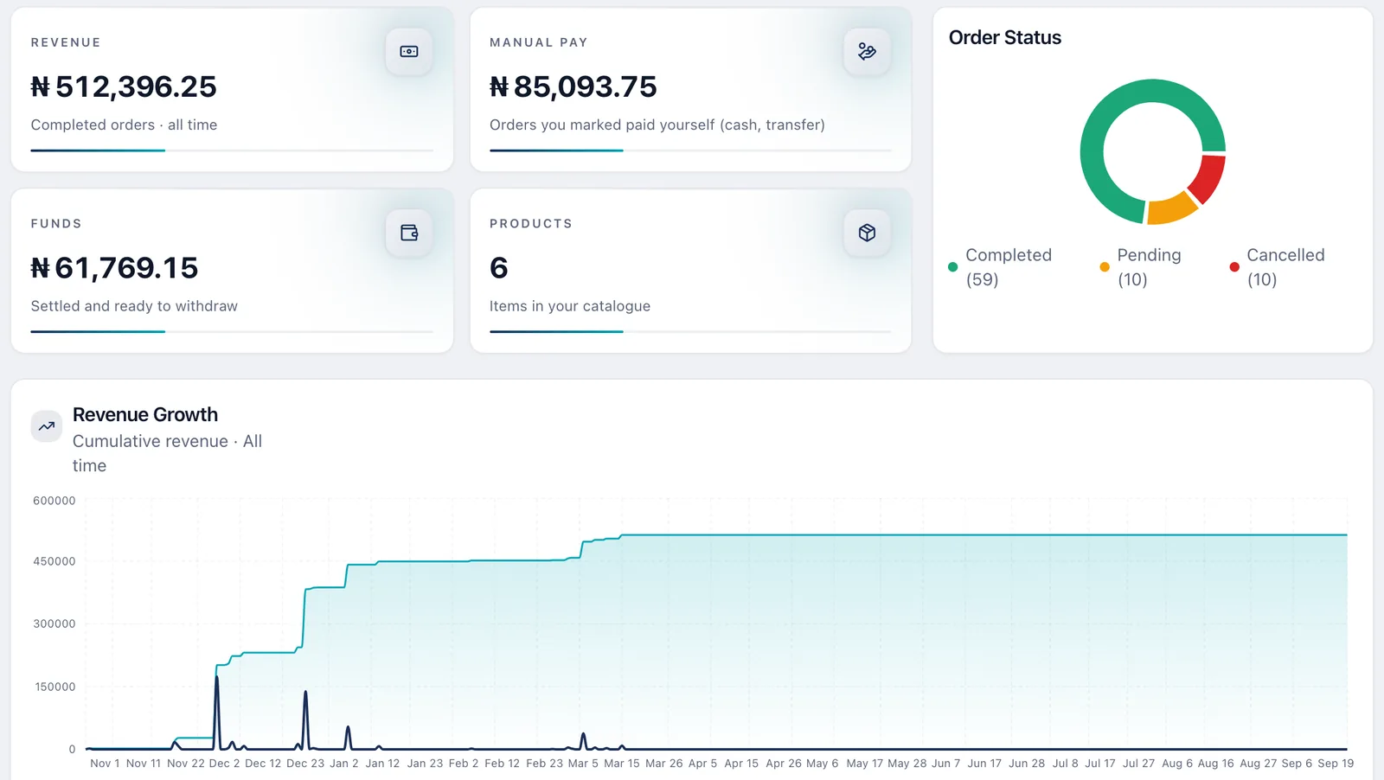Click the Dec 23 x-axis label

coord(305,764)
